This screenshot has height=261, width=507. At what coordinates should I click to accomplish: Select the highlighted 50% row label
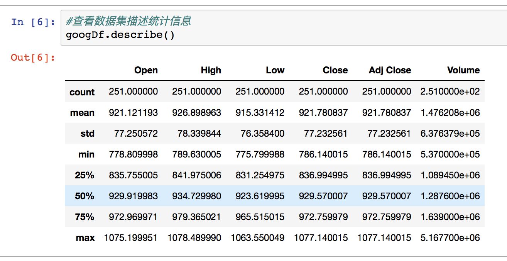84,196
